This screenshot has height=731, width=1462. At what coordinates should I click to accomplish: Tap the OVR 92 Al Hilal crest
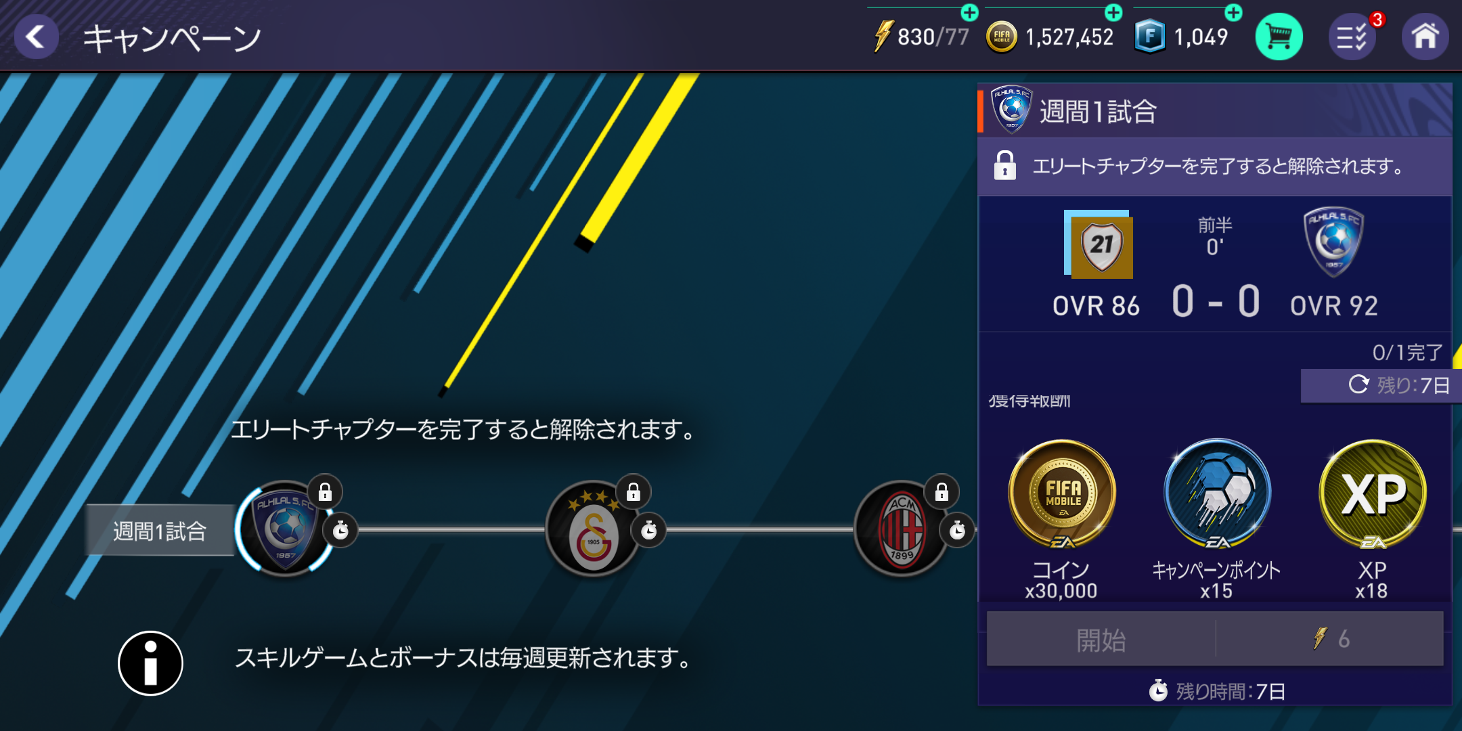(x=1333, y=242)
